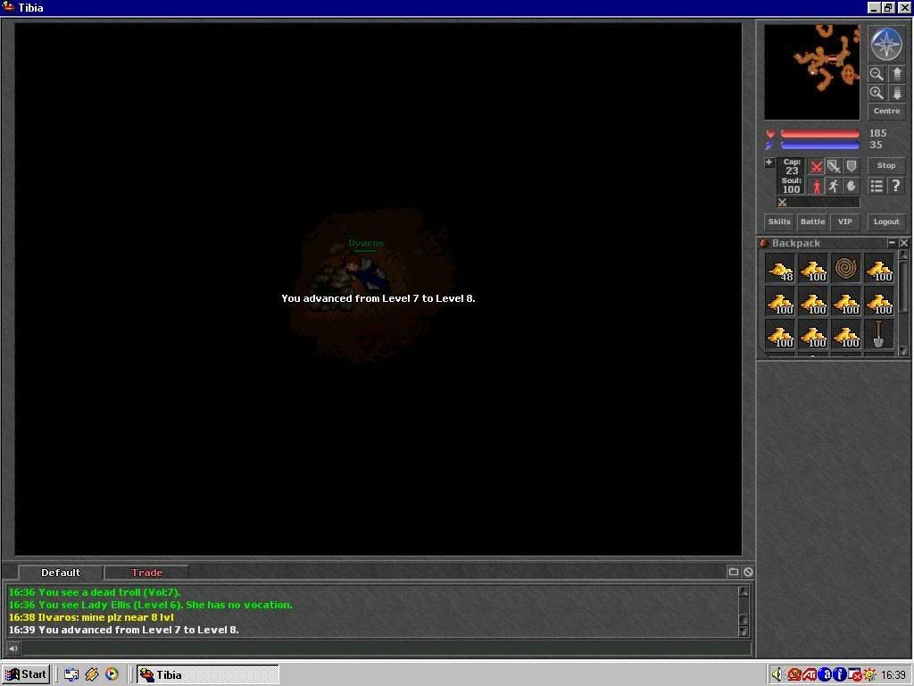Image resolution: width=914 pixels, height=686 pixels.
Task: Click the blue mana bar
Action: coord(819,146)
